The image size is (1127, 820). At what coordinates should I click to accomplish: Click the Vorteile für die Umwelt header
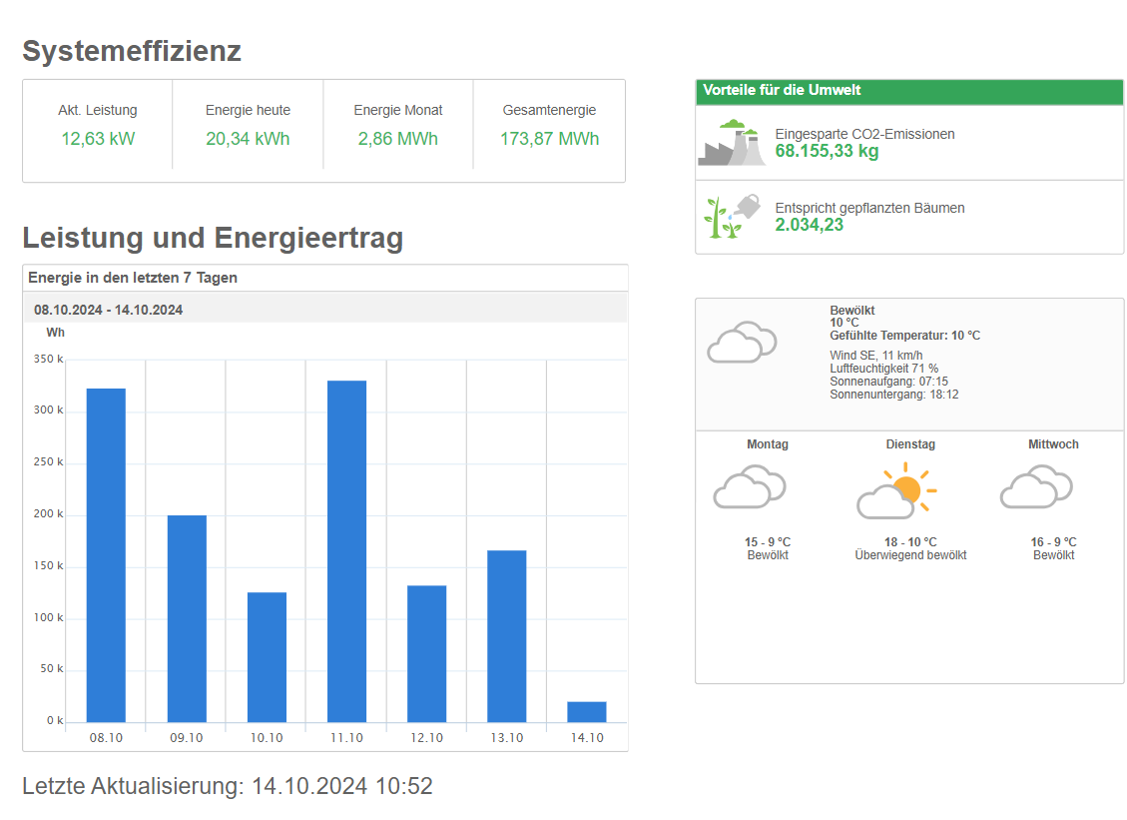pos(782,90)
